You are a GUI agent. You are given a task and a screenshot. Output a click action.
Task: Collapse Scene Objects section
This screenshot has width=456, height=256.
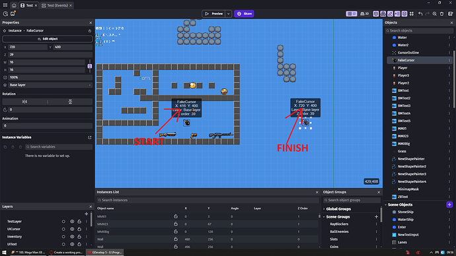pyautogui.click(x=386, y=205)
